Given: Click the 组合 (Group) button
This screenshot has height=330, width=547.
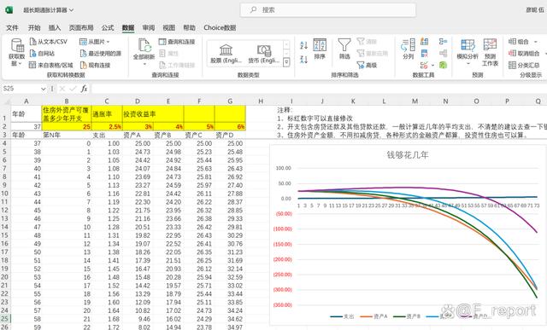Looking at the screenshot, I should pos(519,42).
